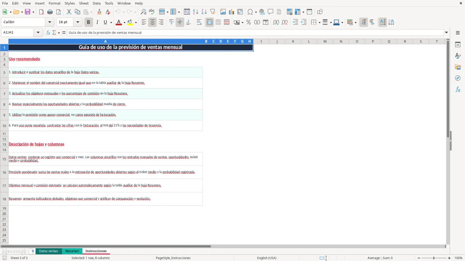The width and height of the screenshot is (465, 261).
Task: Toggle Underline formatting
Action: [x=105, y=22]
